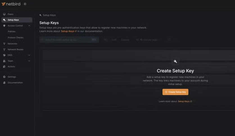Click the Setup Keys page title
Image resolution: width=235 pixels, height=136 pixels.
click(x=49, y=23)
